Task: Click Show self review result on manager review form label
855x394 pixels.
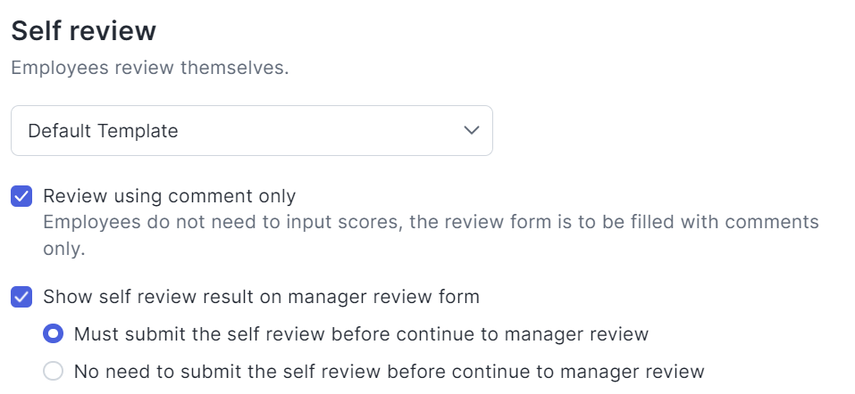Action: pos(261,297)
